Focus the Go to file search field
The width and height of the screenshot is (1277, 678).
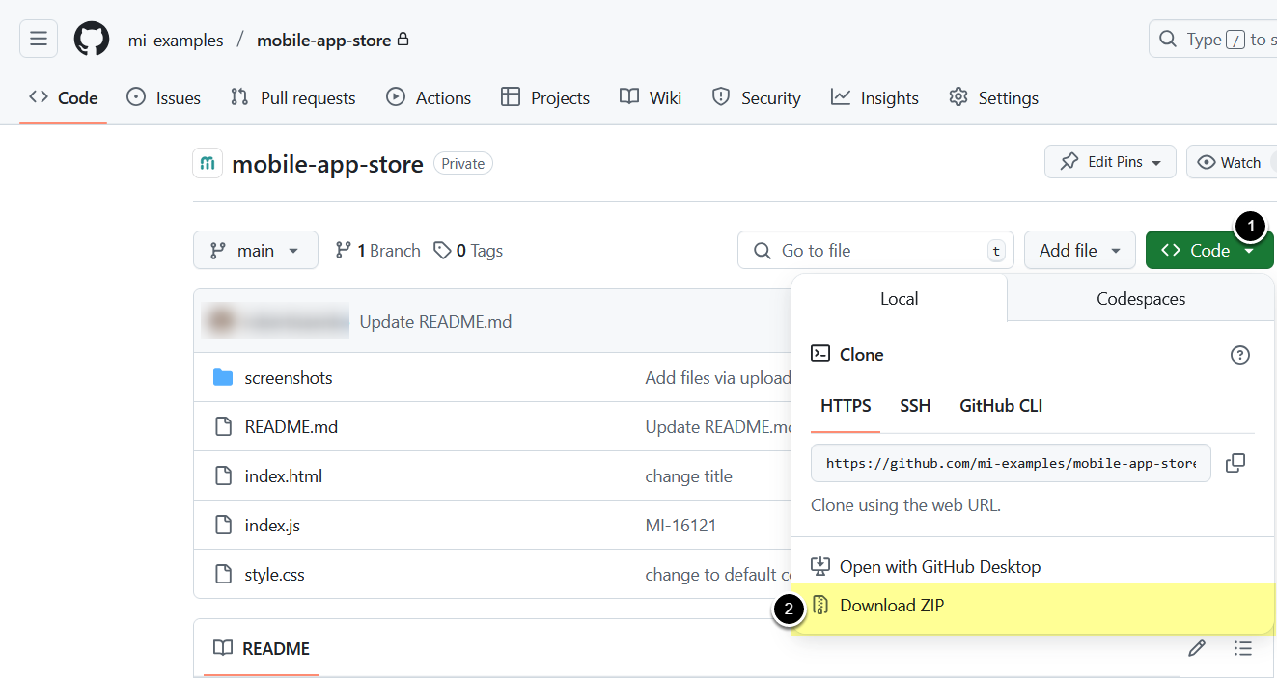tap(874, 251)
